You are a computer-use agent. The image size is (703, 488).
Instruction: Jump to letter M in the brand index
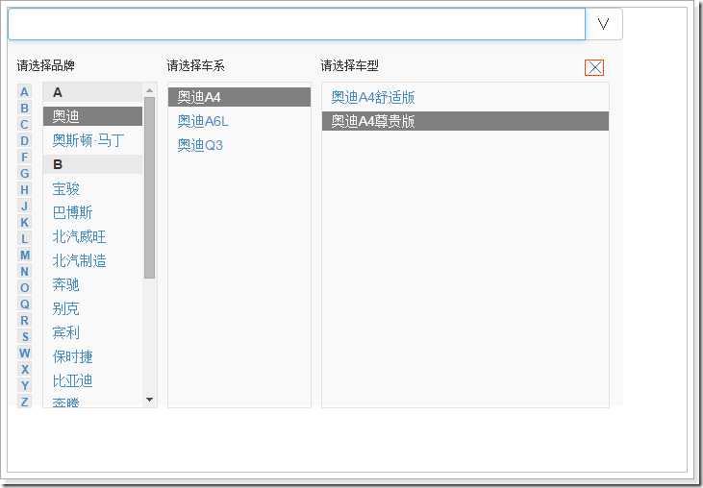click(24, 256)
